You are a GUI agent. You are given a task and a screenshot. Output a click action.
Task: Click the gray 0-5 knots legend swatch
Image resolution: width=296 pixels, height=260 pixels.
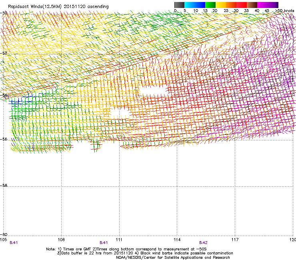[179, 5]
